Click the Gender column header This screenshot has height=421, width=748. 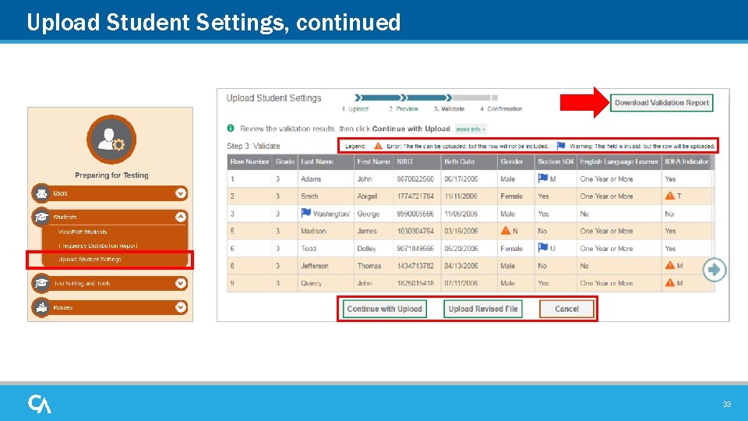coord(516,162)
